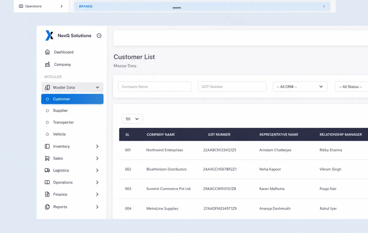Click the GST Number filter field
368x233 pixels.
232,87
